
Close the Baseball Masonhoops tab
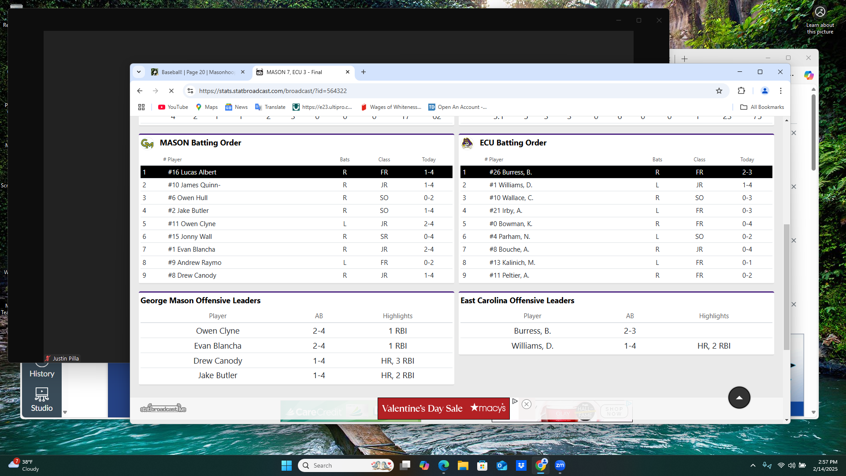pyautogui.click(x=243, y=72)
